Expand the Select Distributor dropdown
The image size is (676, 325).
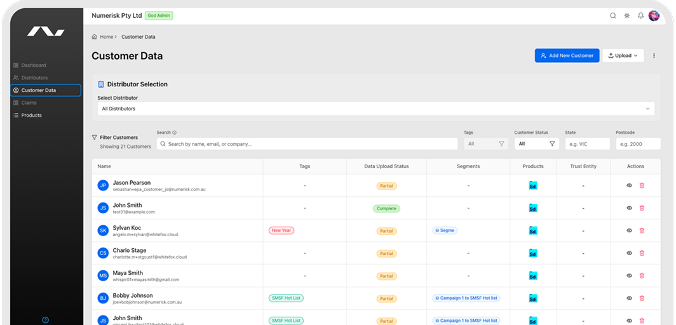(376, 109)
